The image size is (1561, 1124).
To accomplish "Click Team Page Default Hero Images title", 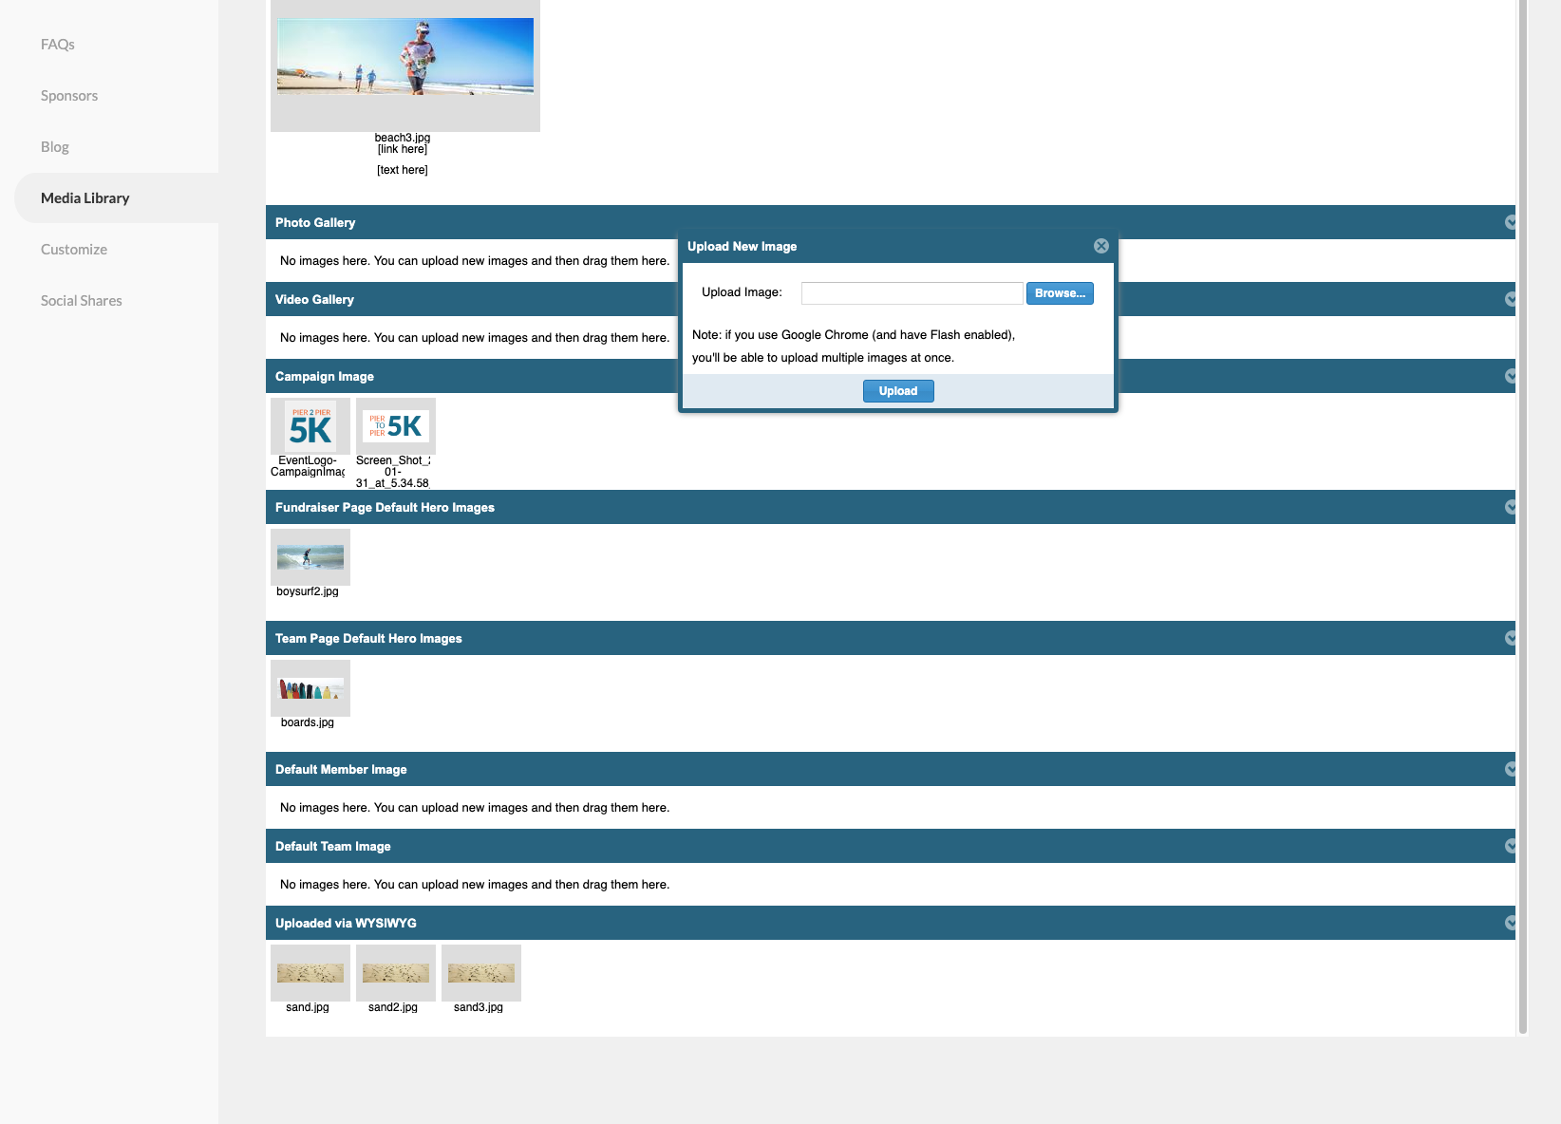I will (368, 638).
